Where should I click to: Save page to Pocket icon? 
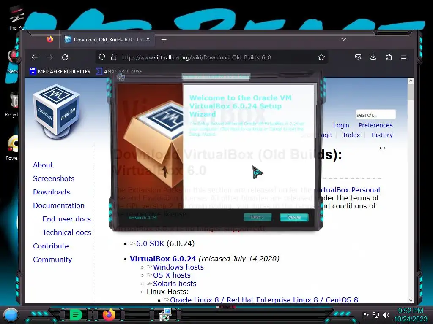358,57
